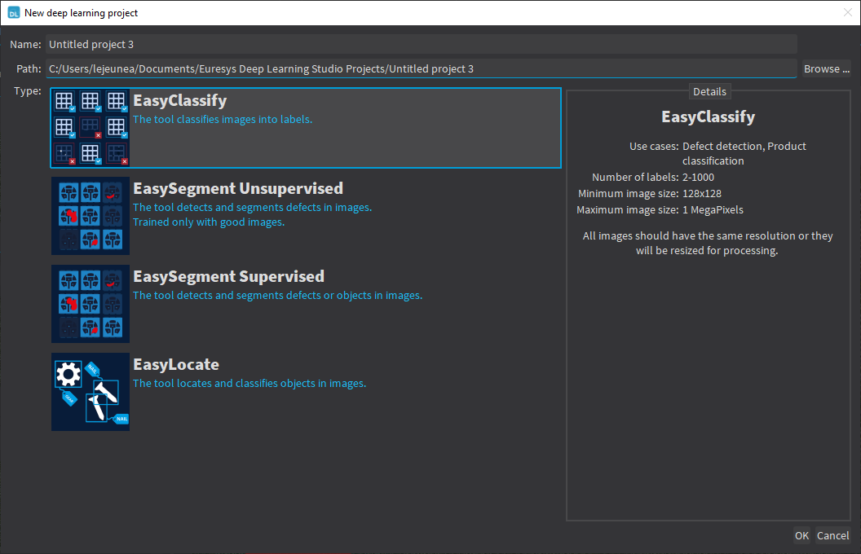Screen dimensions: 861x554
Task: Click the 'Trained only with good images' line
Action: 209,222
